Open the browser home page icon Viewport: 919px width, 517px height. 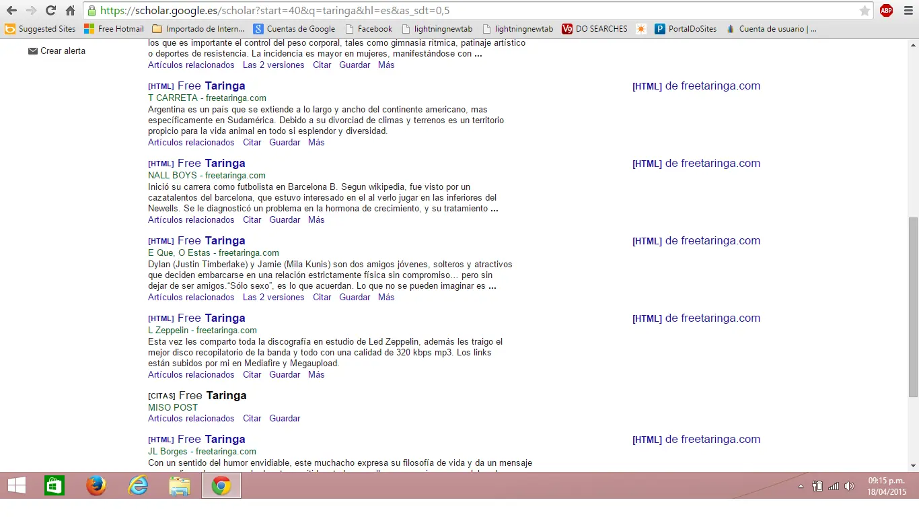point(70,11)
